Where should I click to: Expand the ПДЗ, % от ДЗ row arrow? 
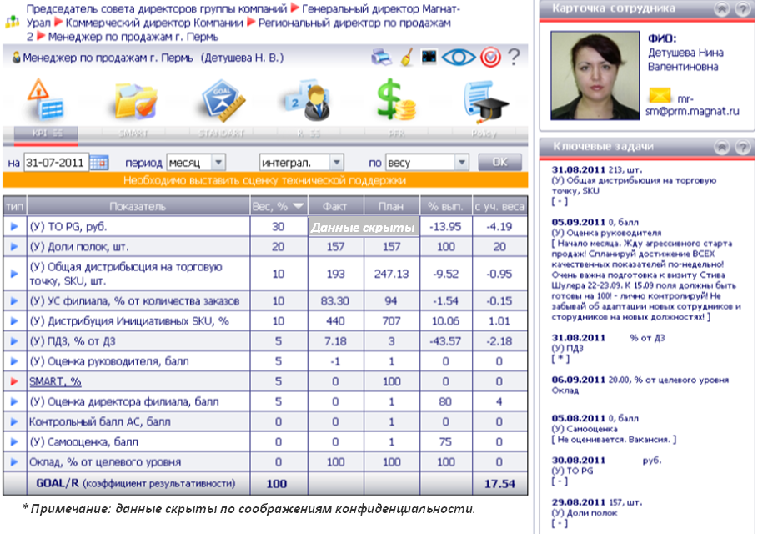pyautogui.click(x=14, y=341)
